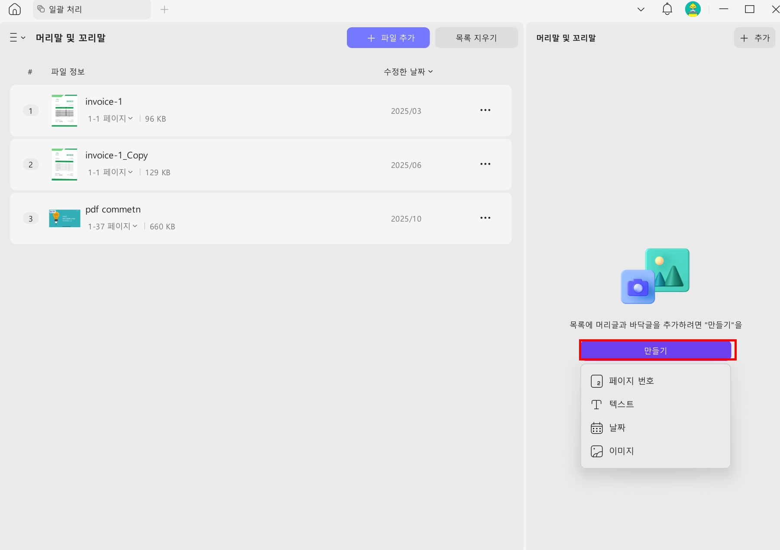Click the 96 KB size text
The height and width of the screenshot is (550, 780).
(x=155, y=119)
